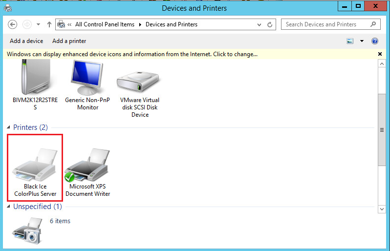
Task: Open the help question mark icon
Action: pos(375,41)
